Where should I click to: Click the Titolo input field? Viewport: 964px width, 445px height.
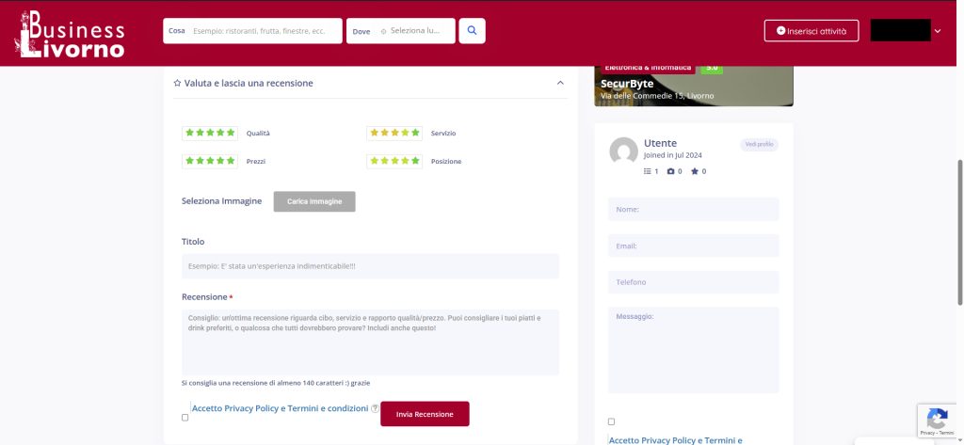pyautogui.click(x=370, y=266)
